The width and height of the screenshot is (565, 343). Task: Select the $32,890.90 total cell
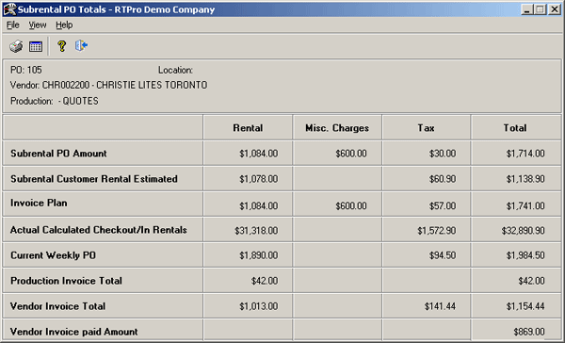click(516, 230)
